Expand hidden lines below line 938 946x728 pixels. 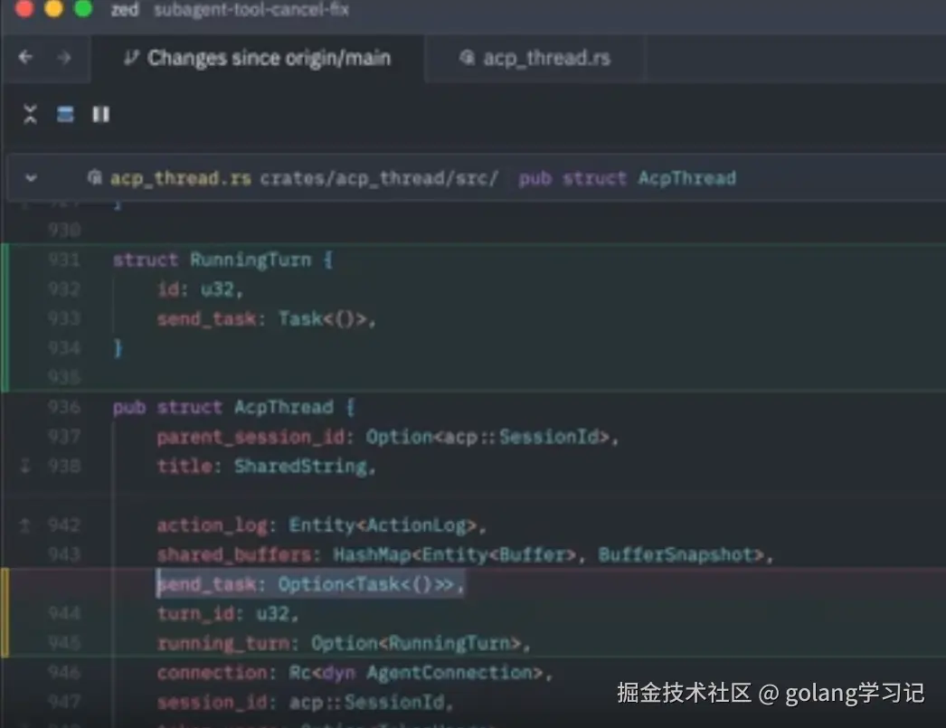coord(25,466)
